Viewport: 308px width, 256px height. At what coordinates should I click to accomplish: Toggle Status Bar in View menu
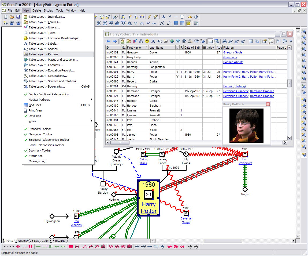click(58, 156)
